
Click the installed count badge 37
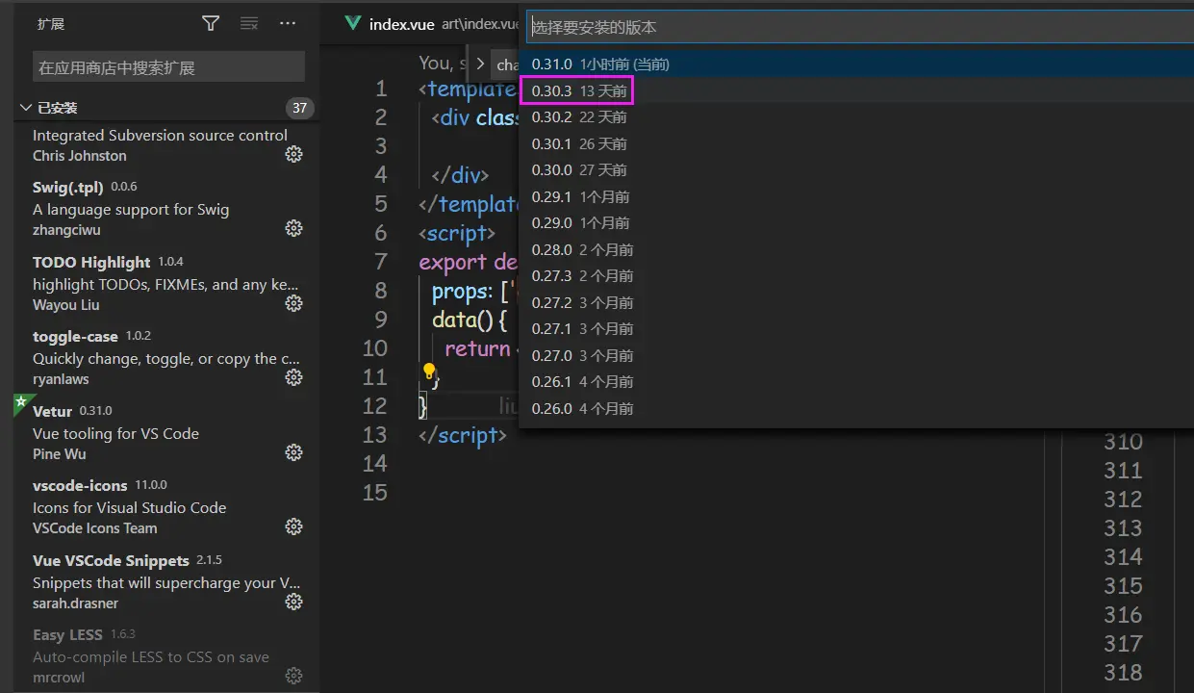point(299,108)
